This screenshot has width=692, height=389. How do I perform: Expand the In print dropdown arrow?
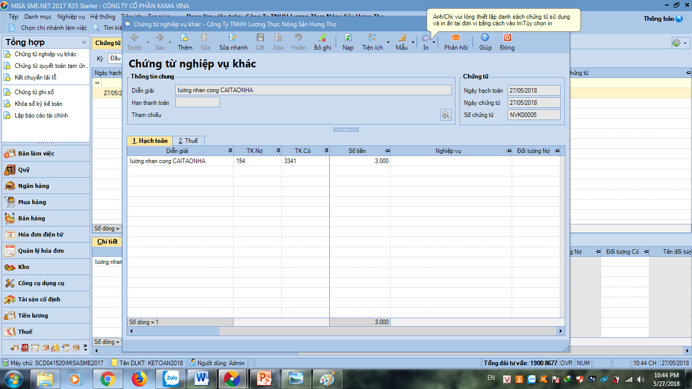pyautogui.click(x=434, y=42)
